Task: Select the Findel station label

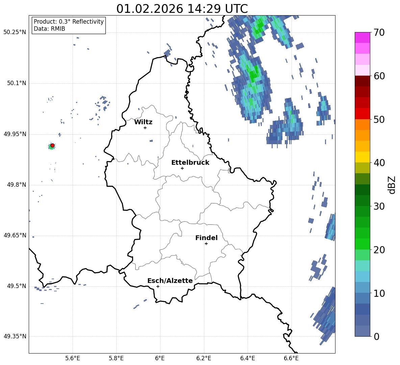Action: click(x=206, y=238)
